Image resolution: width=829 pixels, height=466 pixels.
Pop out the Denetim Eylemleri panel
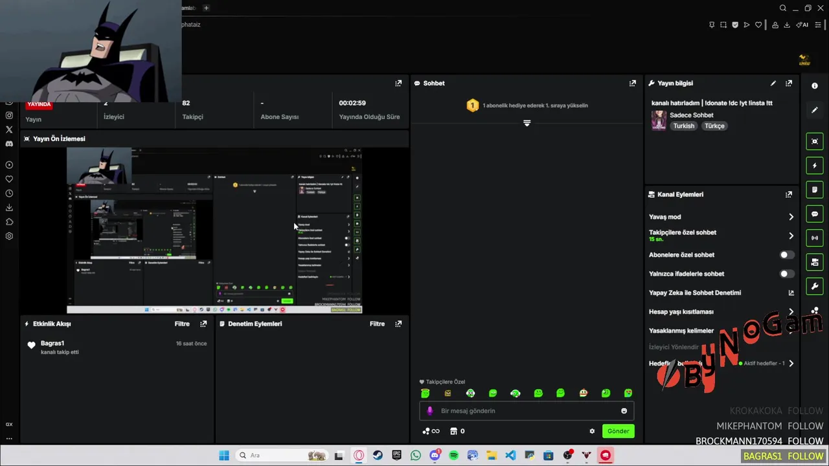pyautogui.click(x=398, y=324)
